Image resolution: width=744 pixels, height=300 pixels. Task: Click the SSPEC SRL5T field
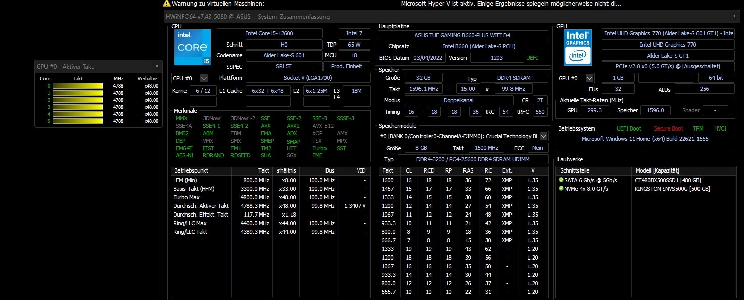click(x=284, y=66)
